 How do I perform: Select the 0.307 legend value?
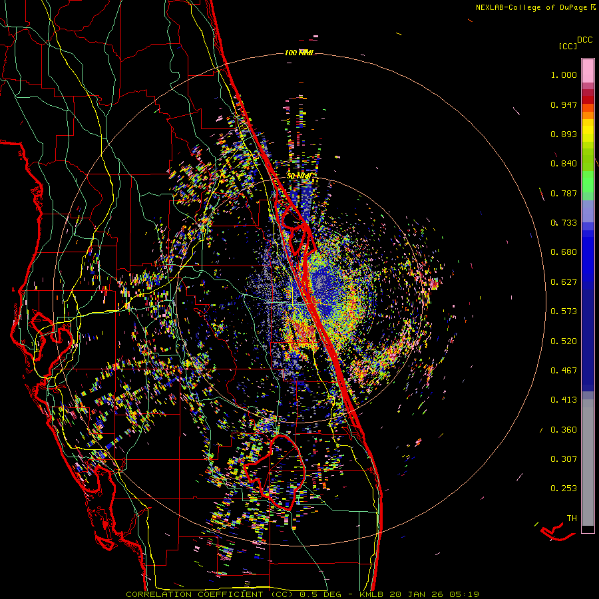[564, 459]
